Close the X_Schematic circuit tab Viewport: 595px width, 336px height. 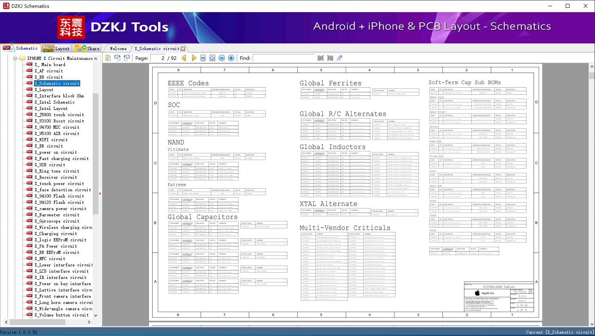[x=183, y=49]
